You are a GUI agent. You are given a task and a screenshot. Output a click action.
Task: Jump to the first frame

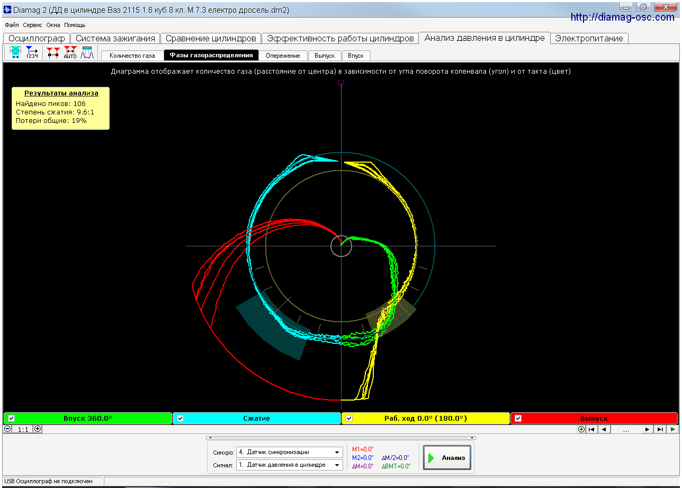pyautogui.click(x=591, y=429)
